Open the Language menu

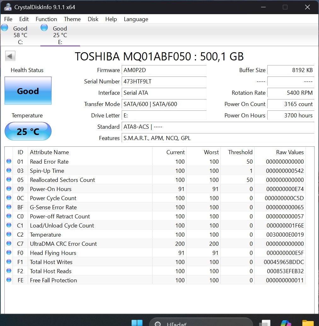136,19
